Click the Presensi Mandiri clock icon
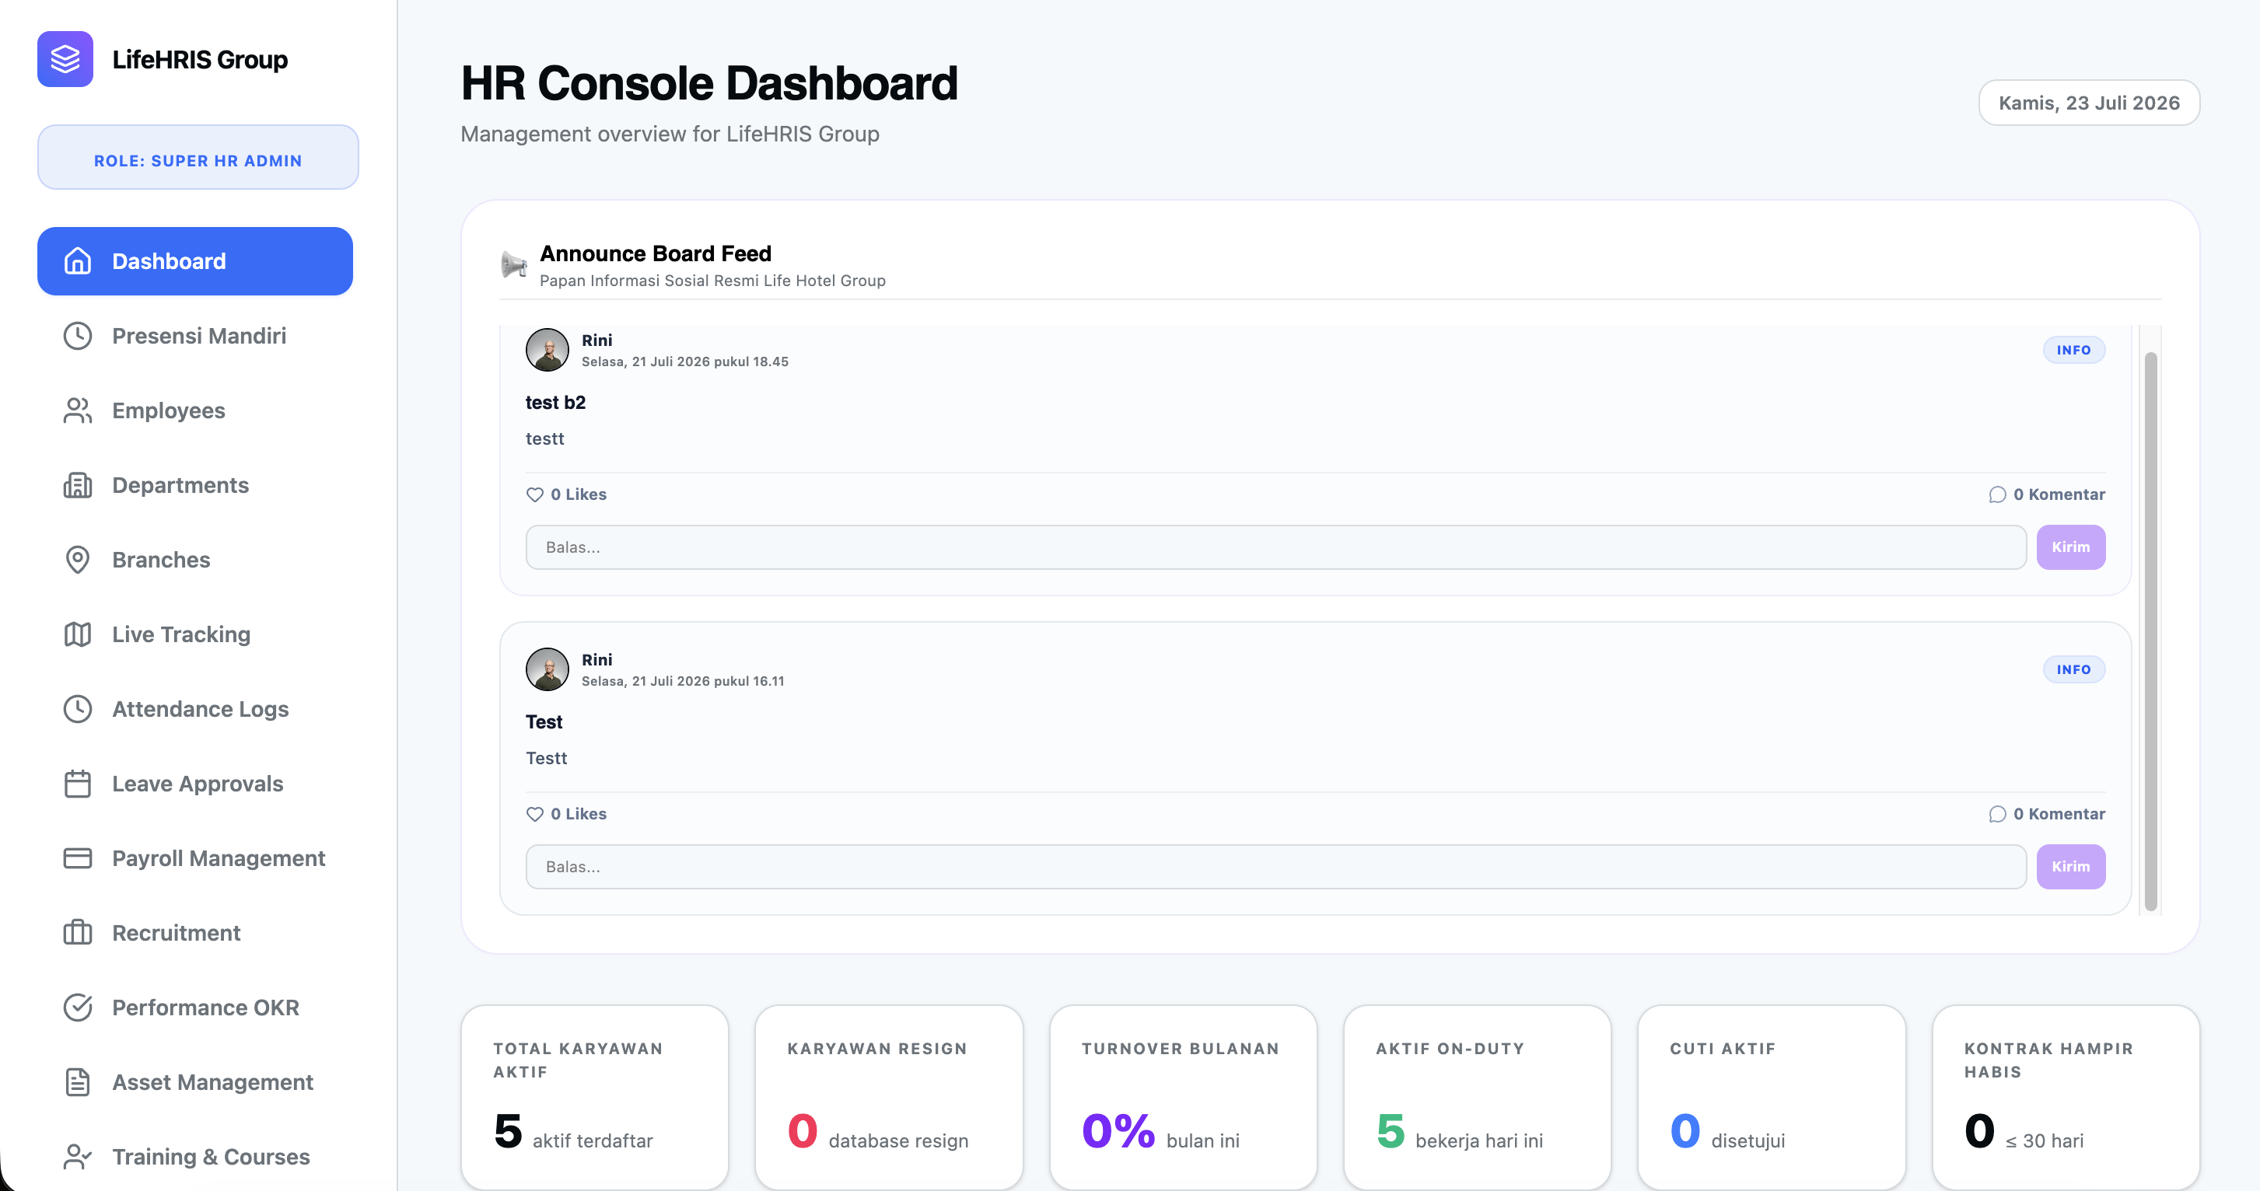Image resolution: width=2260 pixels, height=1191 pixels. click(77, 335)
